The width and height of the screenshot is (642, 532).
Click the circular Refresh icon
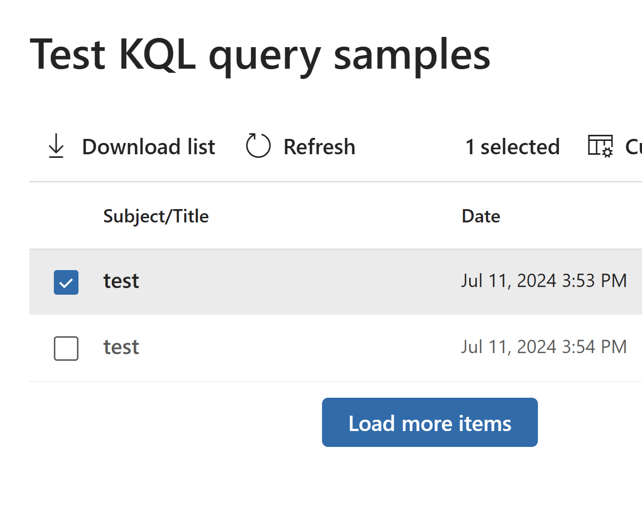click(x=258, y=146)
